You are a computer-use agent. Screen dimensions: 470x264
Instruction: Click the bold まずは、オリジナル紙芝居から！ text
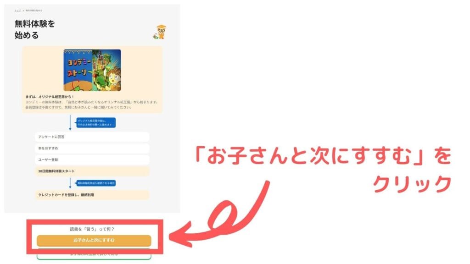point(50,97)
